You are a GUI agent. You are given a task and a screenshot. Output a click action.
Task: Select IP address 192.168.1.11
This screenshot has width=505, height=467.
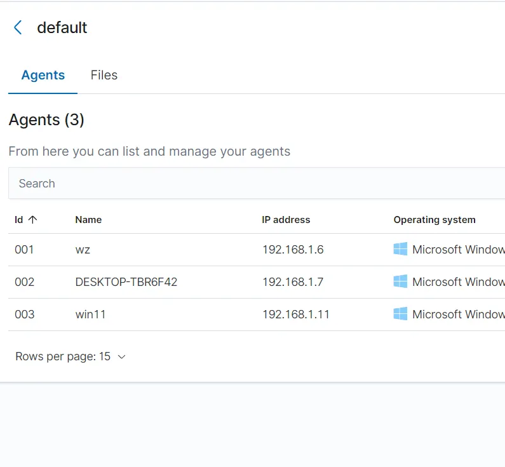[295, 315]
